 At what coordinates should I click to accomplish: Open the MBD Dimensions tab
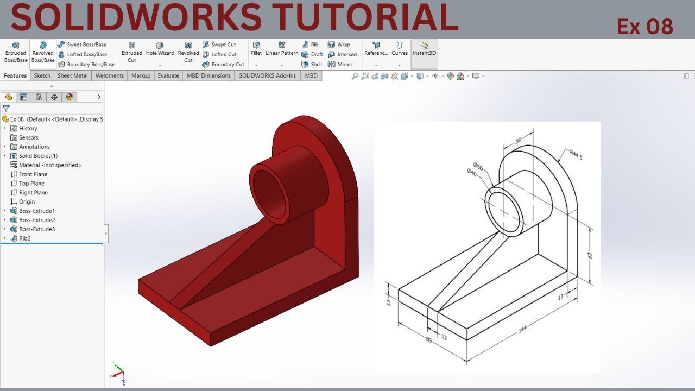click(208, 75)
